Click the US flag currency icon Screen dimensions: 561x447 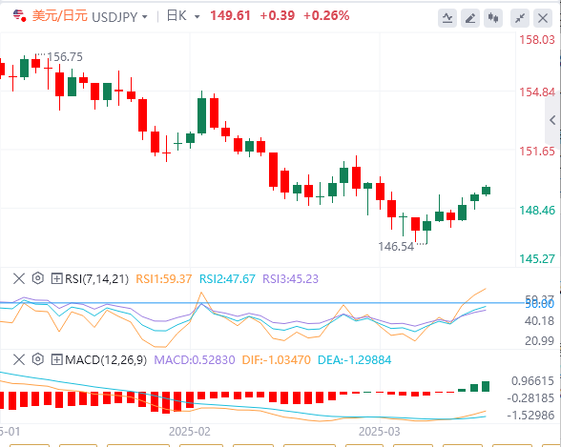[19, 15]
